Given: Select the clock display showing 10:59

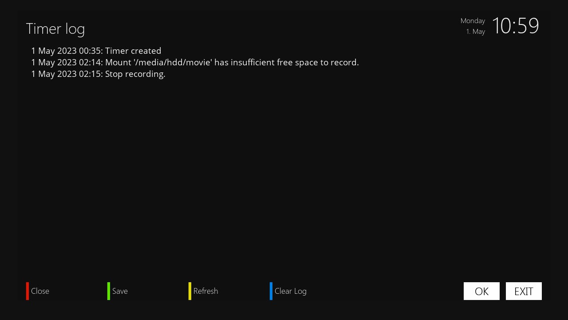Looking at the screenshot, I should 516,25.
